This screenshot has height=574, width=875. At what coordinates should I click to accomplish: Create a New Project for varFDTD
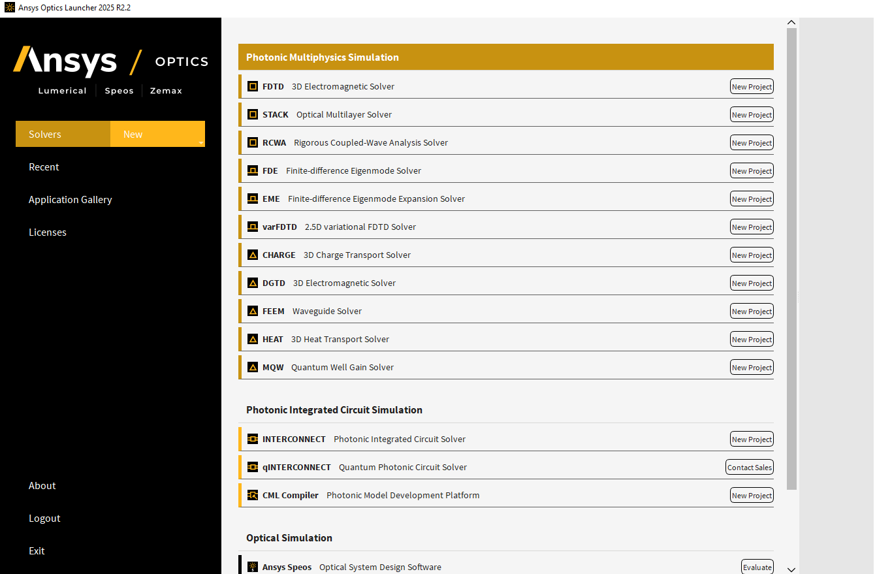pyautogui.click(x=752, y=227)
